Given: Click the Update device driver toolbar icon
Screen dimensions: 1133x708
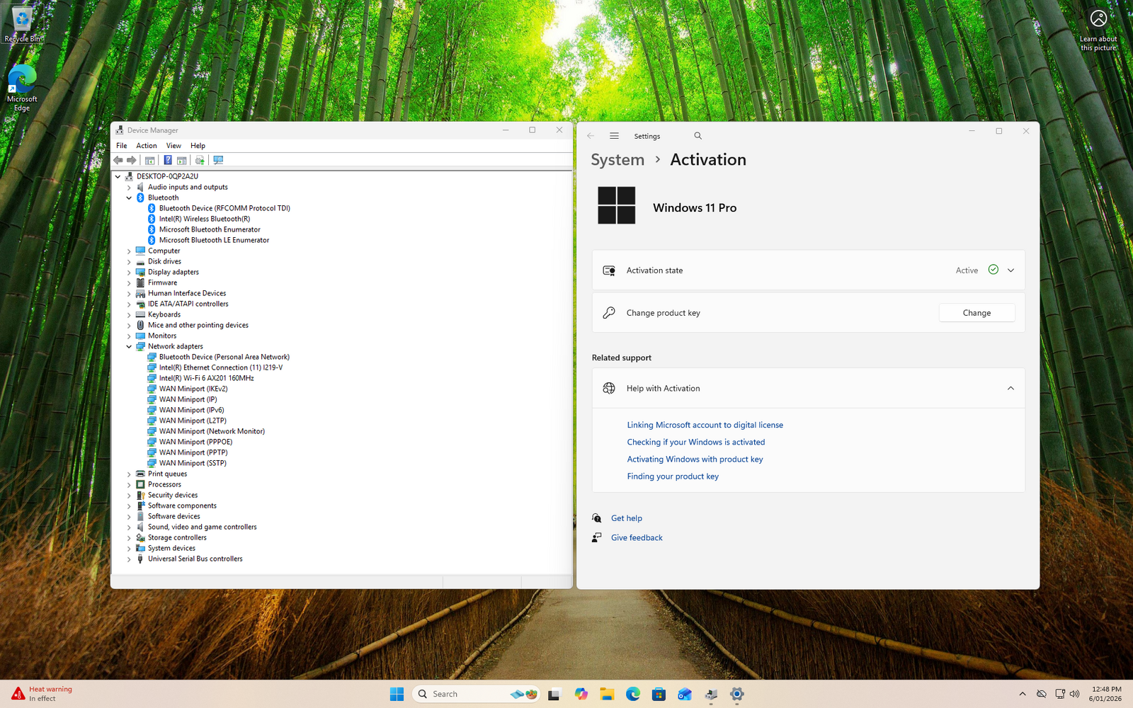Looking at the screenshot, I should 200,160.
